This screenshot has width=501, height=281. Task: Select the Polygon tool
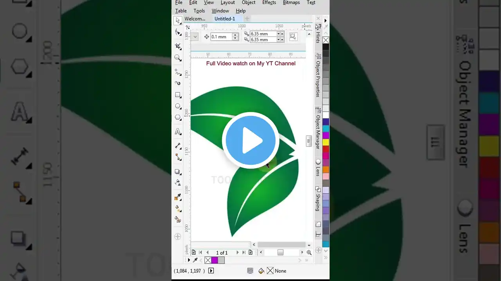pyautogui.click(x=178, y=117)
